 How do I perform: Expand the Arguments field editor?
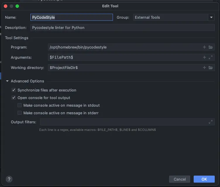(210, 57)
